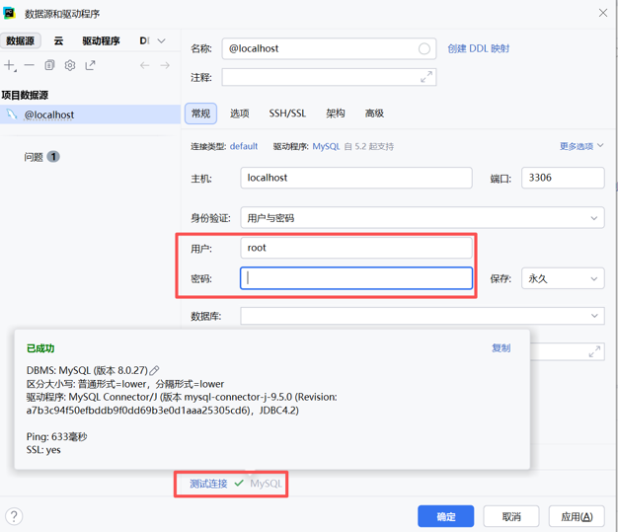Viewport: 618px width, 532px height.
Task: Open the 数据库 dropdown
Action: click(x=423, y=316)
